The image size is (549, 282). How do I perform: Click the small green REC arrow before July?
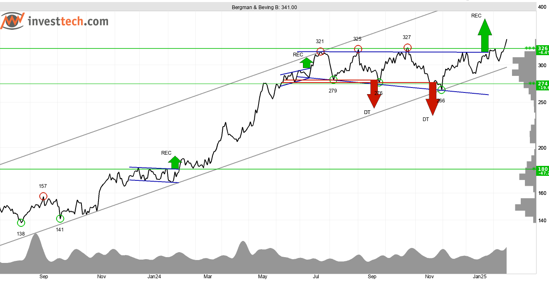[306, 63]
